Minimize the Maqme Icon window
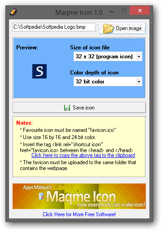This screenshot has width=162, height=231. tap(112, 12)
